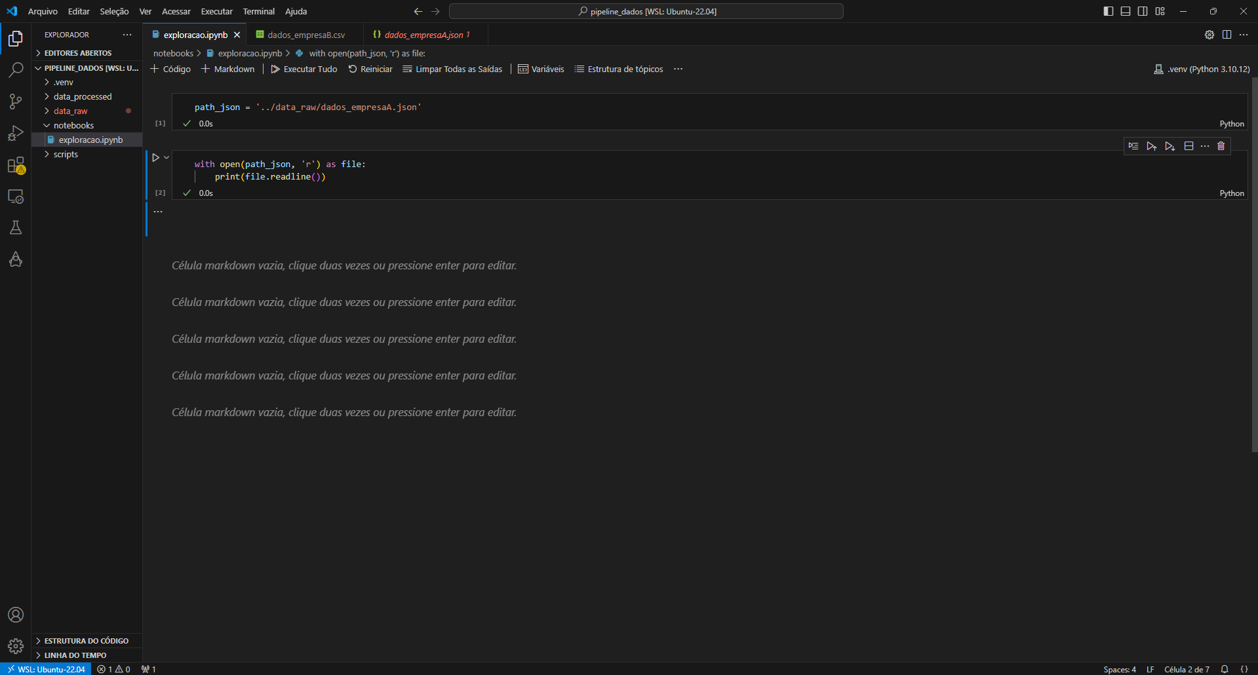Open Estrutura de tópicos
This screenshot has width=1258, height=675.
tap(619, 69)
